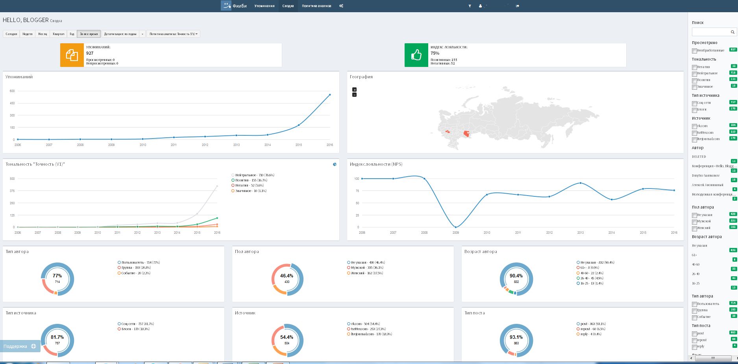Click the search magnifier icon in sidebar
This screenshot has height=364, width=738.
coord(732,32)
